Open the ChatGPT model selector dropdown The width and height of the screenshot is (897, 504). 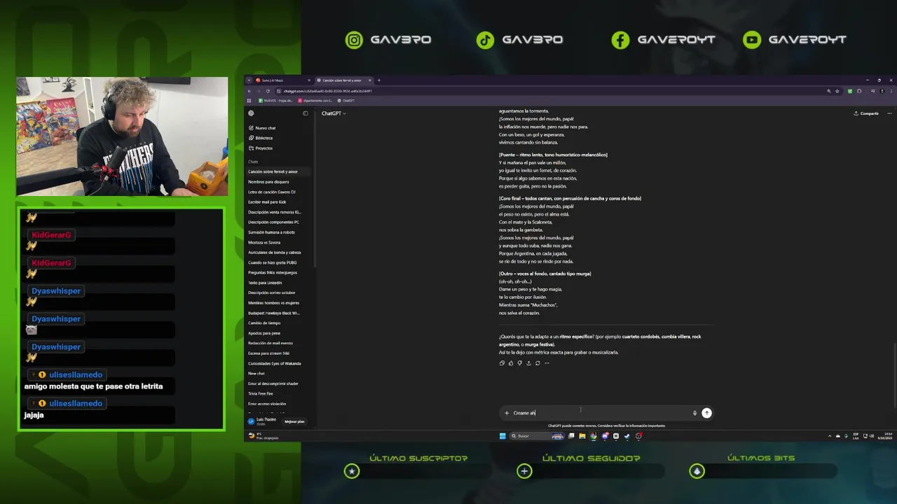(x=334, y=113)
